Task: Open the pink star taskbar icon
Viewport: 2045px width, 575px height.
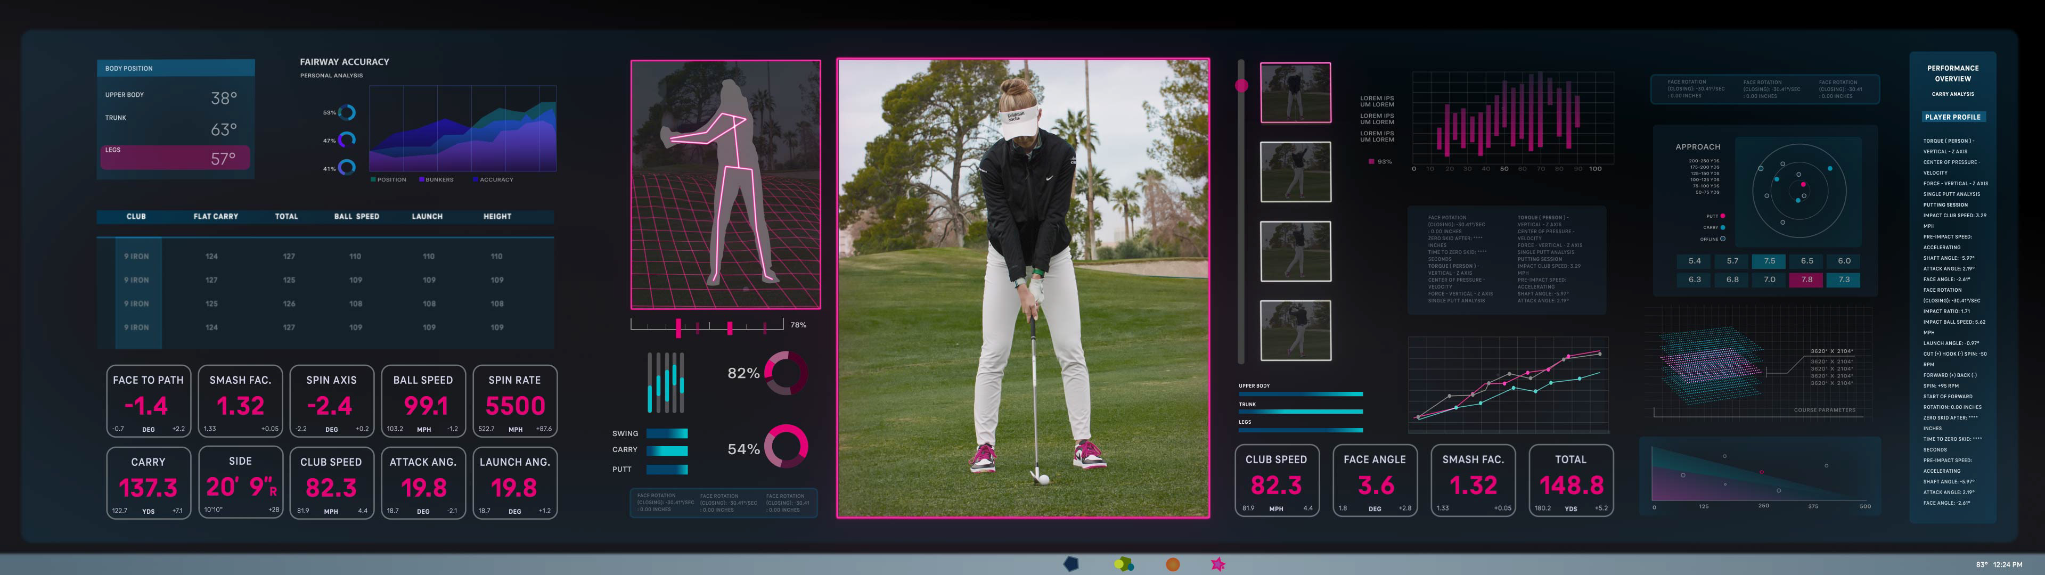Action: tap(1218, 564)
